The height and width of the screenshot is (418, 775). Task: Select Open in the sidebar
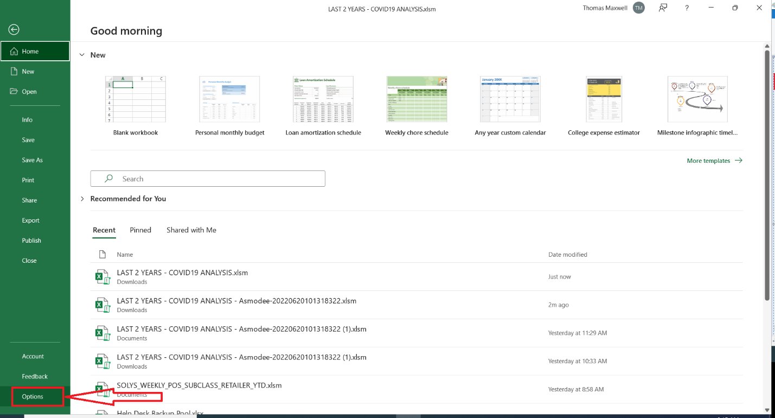tap(35, 91)
